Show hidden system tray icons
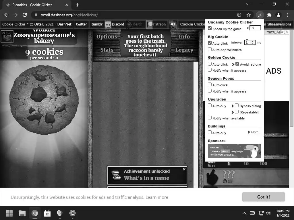 tap(244, 213)
